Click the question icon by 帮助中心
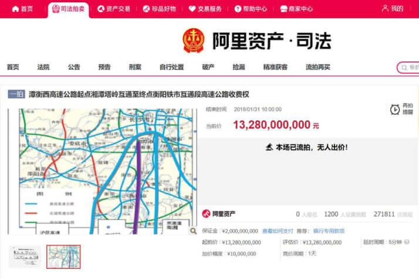 [x=238, y=9]
